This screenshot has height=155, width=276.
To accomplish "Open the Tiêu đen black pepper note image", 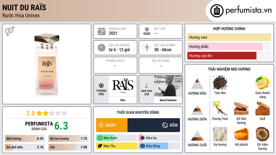I will (220, 83).
